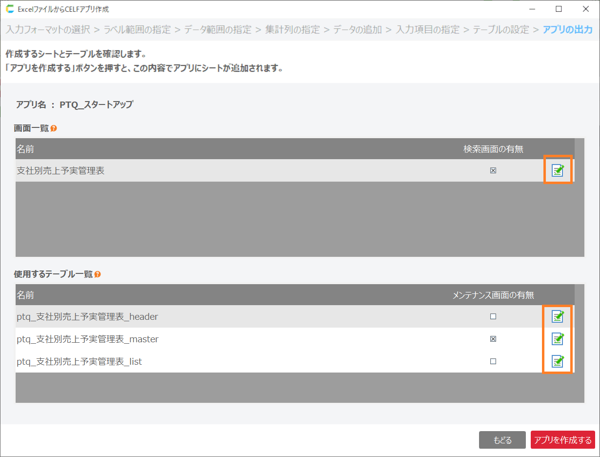This screenshot has width=600, height=457.
Task: Select the ptq_支社別売上予実管理表_list table row
Action: pos(195,362)
